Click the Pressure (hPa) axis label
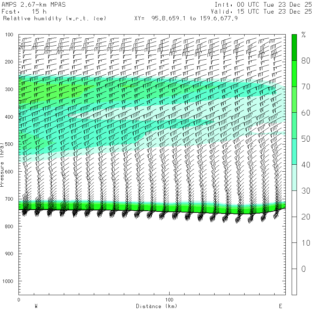Viewport: 314px width, 314px height. click(2, 164)
